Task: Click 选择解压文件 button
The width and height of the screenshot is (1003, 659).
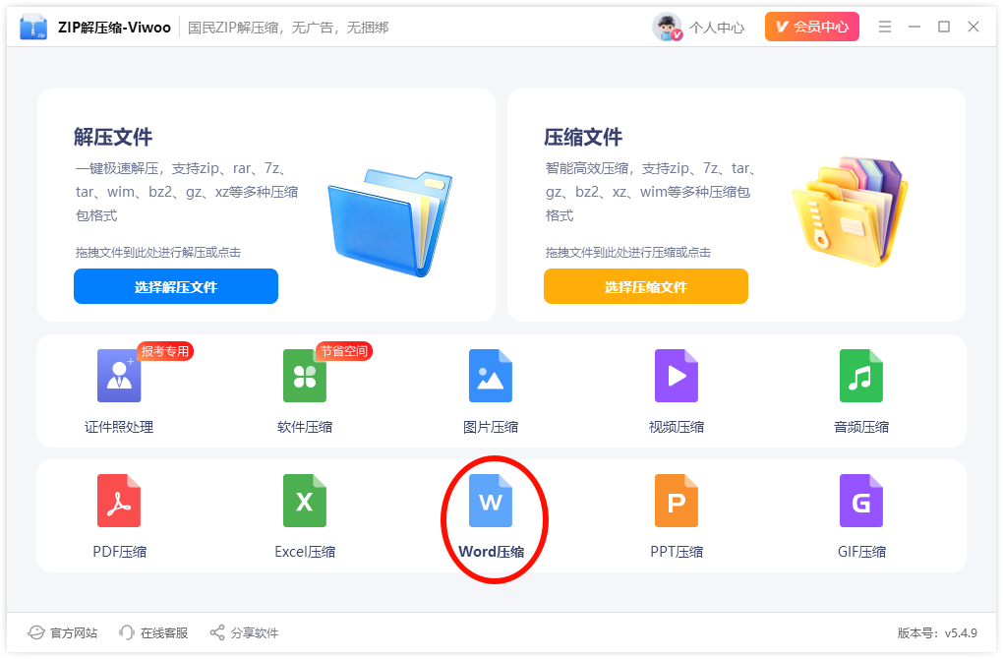Action: 176,286
